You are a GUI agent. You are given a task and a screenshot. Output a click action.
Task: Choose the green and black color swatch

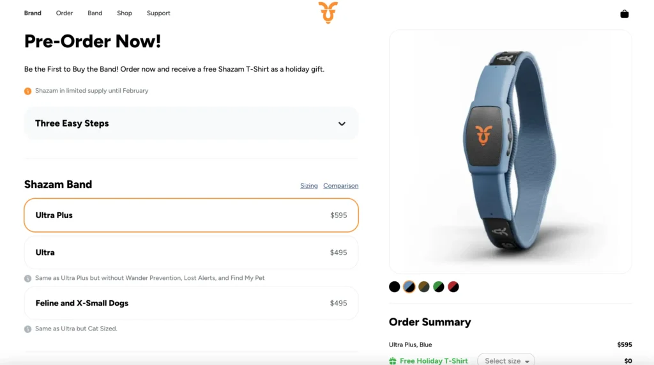[439, 287]
